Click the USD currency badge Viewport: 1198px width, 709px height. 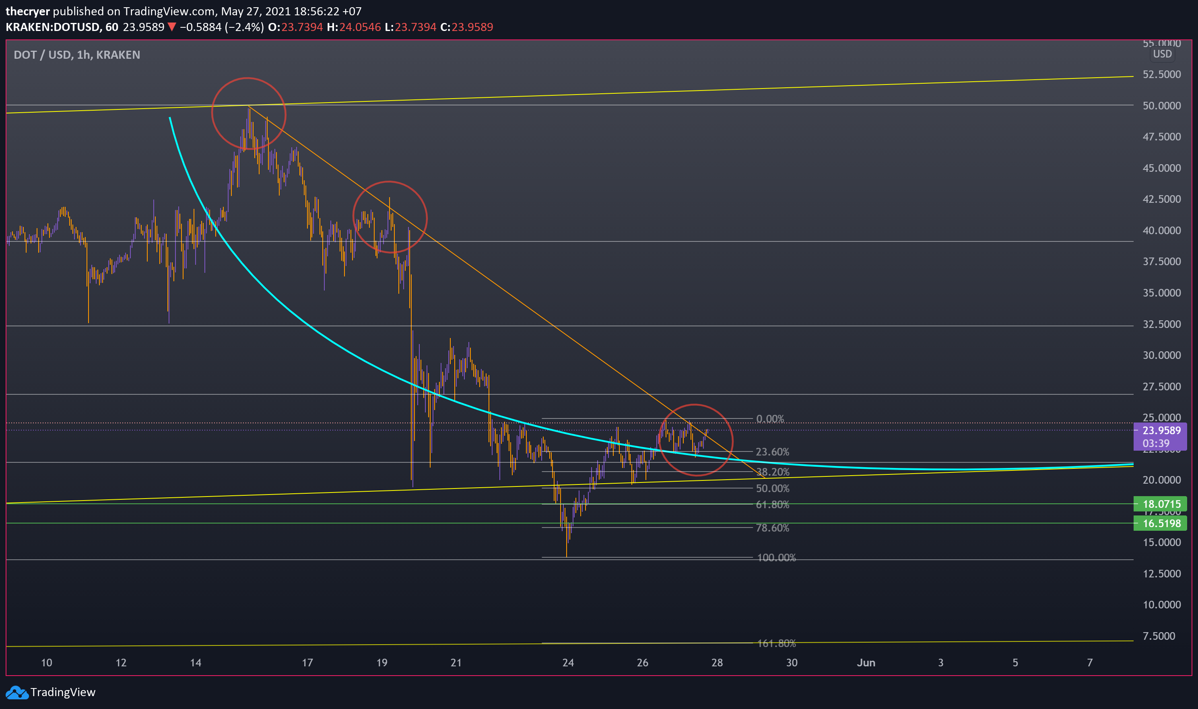click(1162, 54)
